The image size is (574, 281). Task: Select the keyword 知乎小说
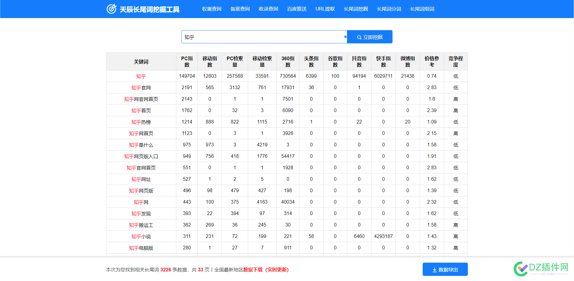tap(141, 236)
